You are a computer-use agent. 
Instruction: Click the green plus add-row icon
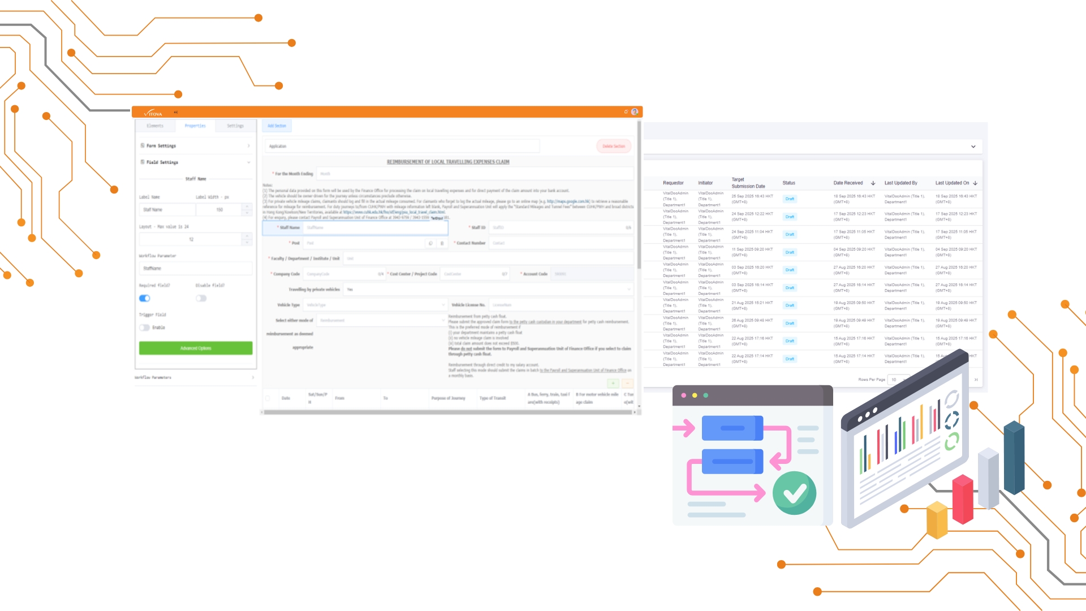613,383
